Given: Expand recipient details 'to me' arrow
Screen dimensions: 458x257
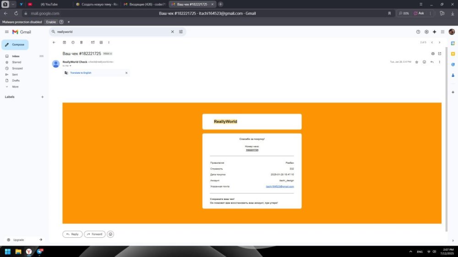Looking at the screenshot, I should [71, 66].
